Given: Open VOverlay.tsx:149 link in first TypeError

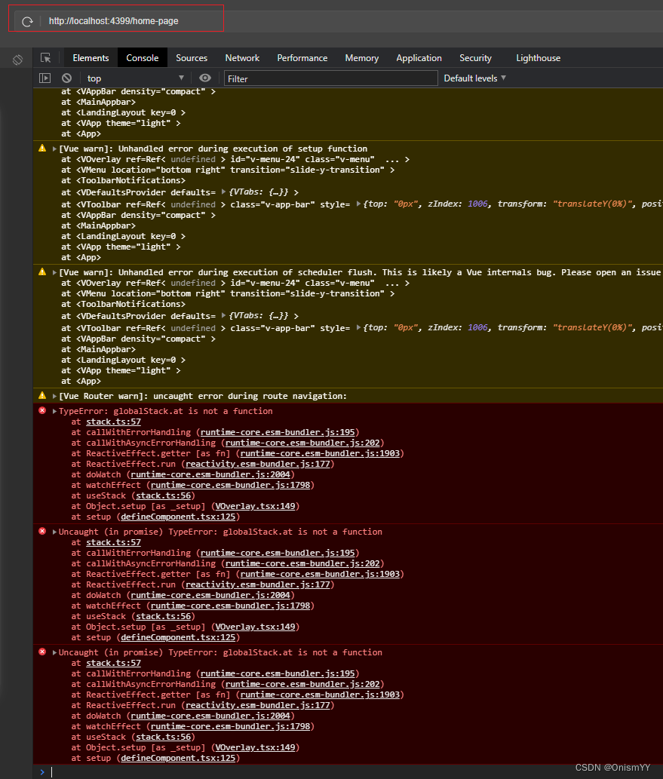Looking at the screenshot, I should coord(255,506).
